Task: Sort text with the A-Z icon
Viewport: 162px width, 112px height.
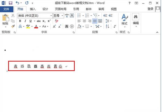Action: click(x=108, y=27)
